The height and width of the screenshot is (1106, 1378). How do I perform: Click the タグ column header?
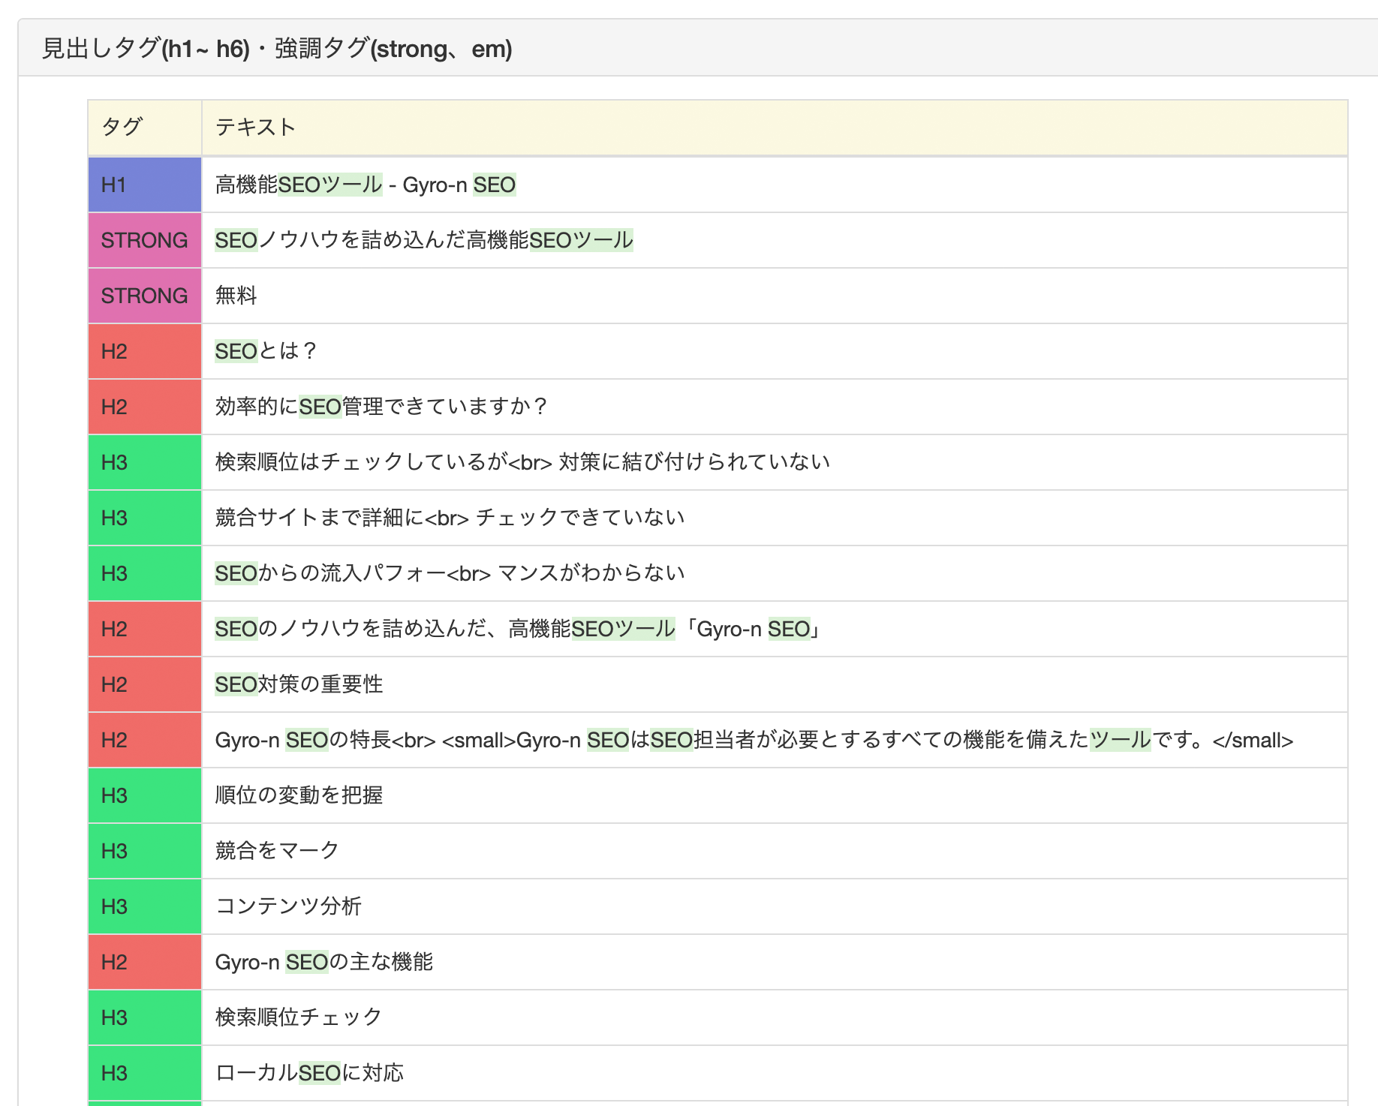(x=122, y=127)
